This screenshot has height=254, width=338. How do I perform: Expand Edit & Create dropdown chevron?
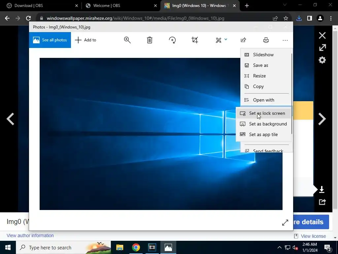click(x=226, y=39)
